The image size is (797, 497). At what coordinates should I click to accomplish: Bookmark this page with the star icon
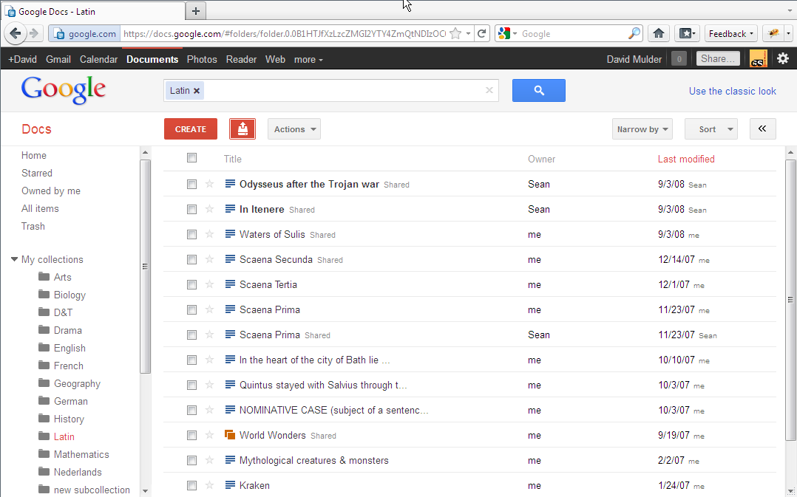455,33
